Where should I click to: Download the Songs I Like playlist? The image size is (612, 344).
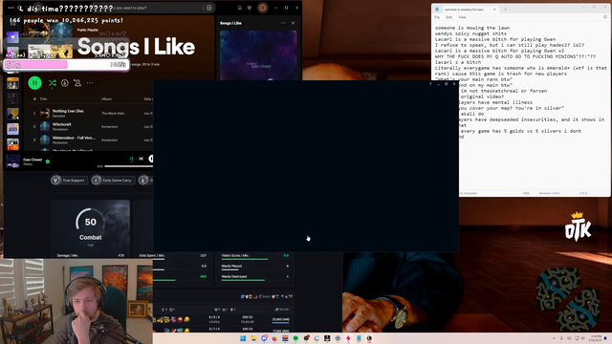[x=65, y=83]
